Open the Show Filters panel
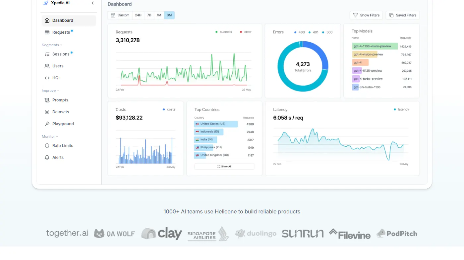Image resolution: width=464 pixels, height=260 pixels. click(x=366, y=15)
